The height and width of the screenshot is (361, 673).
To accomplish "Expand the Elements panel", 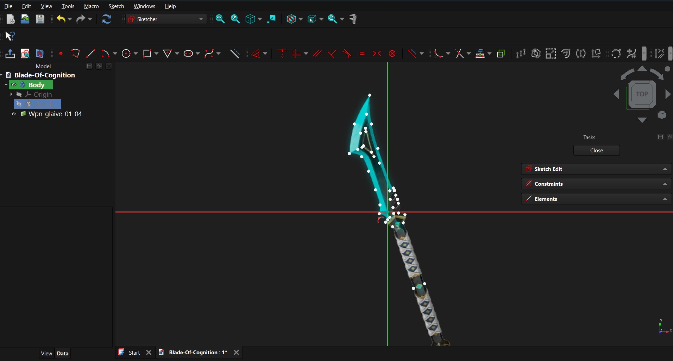I will click(x=596, y=199).
